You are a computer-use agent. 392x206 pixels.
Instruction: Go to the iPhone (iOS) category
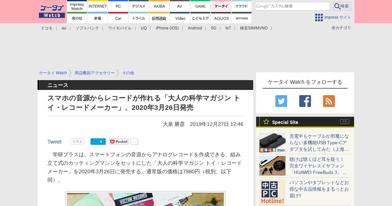(167, 28)
